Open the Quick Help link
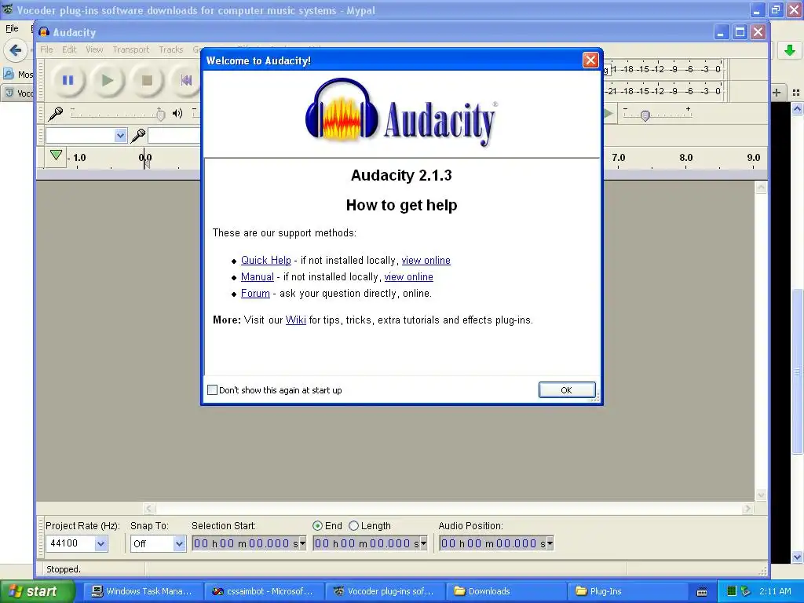The height and width of the screenshot is (603, 804). [265, 260]
